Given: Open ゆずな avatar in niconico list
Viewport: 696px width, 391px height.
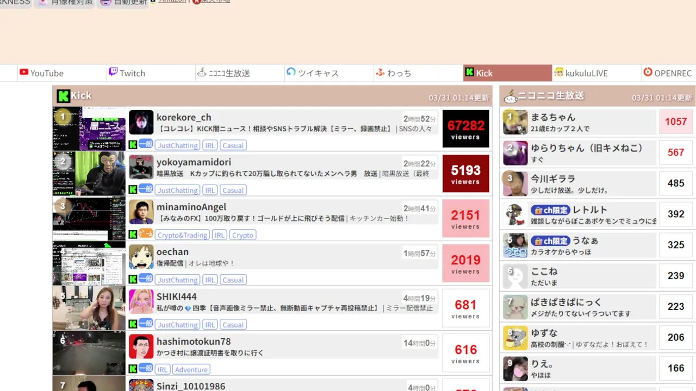Looking at the screenshot, I should (x=515, y=338).
